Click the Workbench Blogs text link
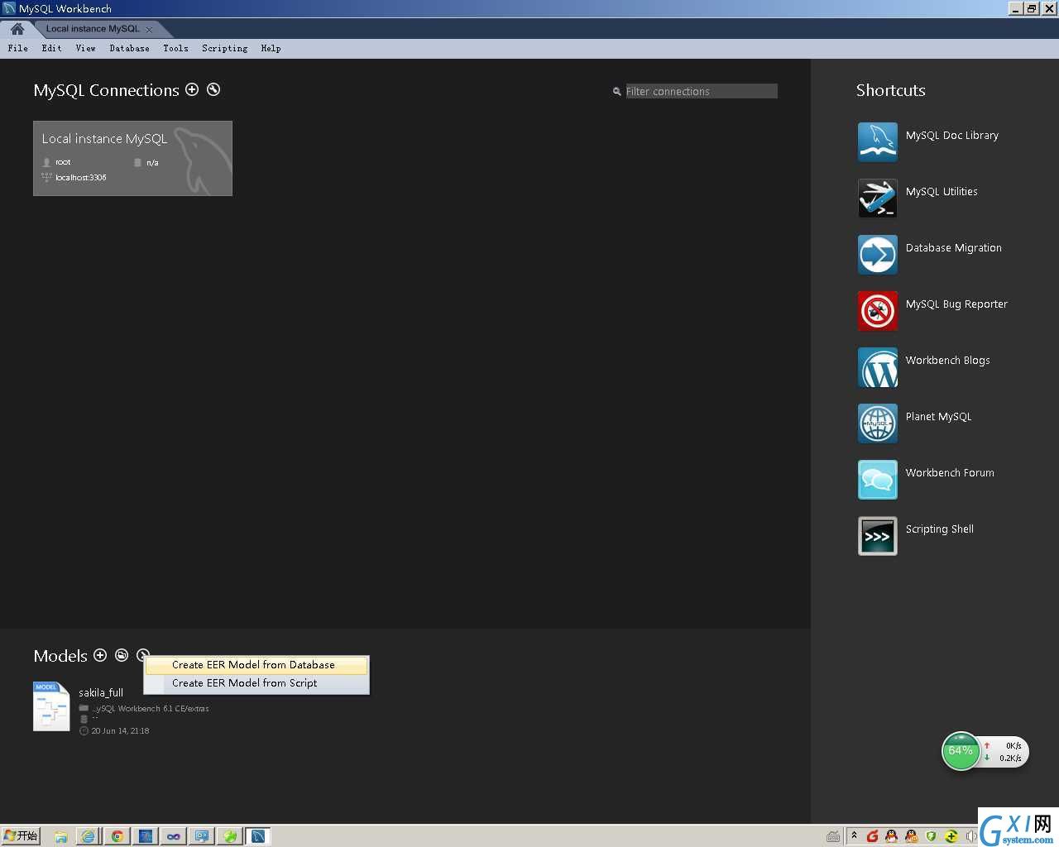Image resolution: width=1059 pixels, height=847 pixels. pos(948,361)
